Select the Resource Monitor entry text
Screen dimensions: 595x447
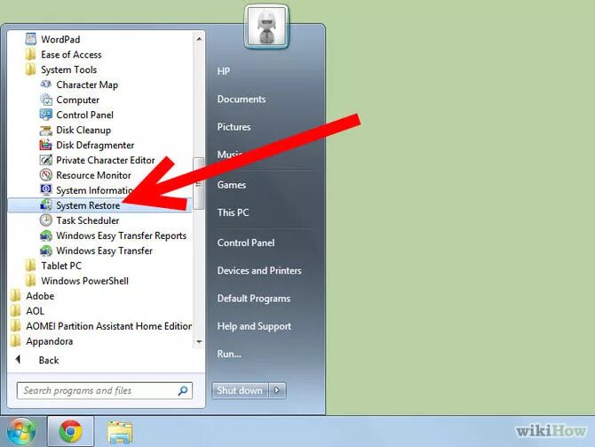pos(94,175)
